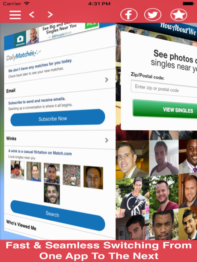Select the colorful wall wink photo
197x262 pixels.
coord(71,175)
